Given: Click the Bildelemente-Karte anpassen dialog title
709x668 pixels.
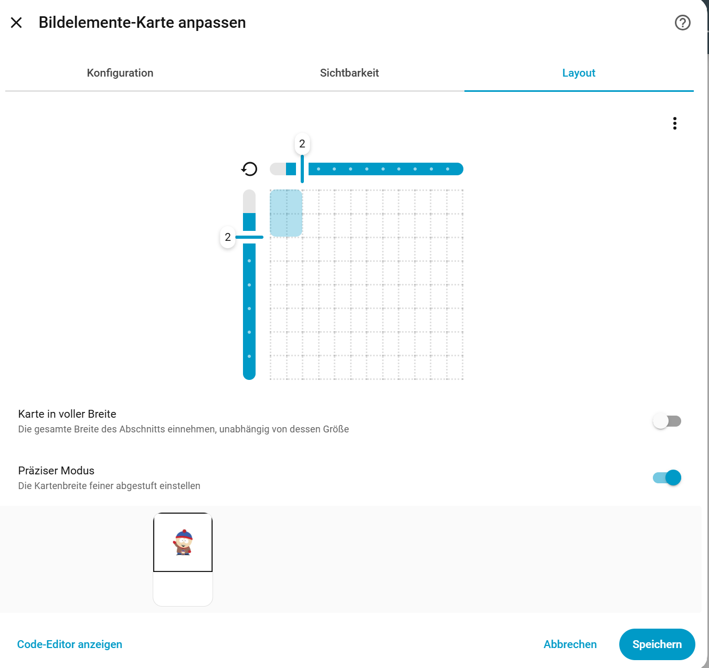Looking at the screenshot, I should [142, 23].
